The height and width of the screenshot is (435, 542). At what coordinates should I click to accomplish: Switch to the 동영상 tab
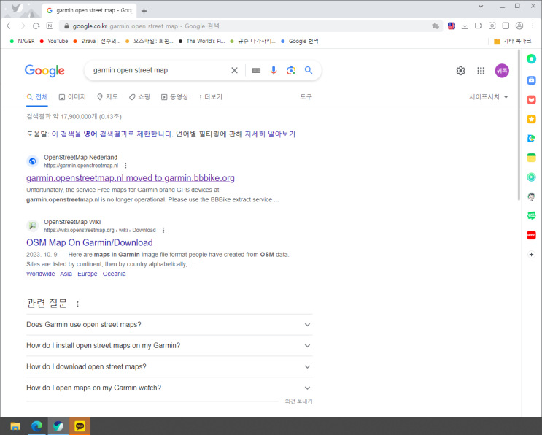click(174, 97)
